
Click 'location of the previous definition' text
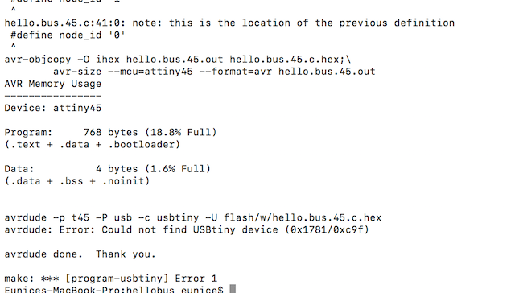click(348, 23)
